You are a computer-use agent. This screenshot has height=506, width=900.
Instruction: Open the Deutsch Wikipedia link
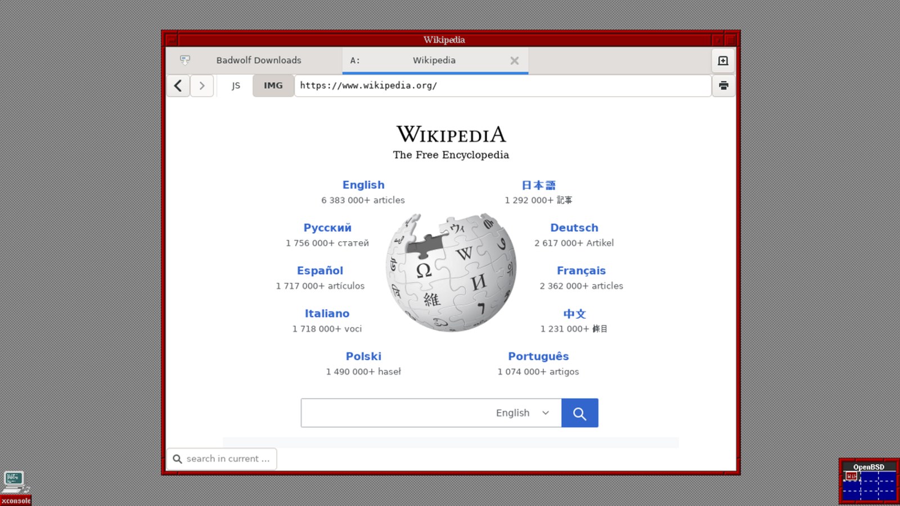574,228
